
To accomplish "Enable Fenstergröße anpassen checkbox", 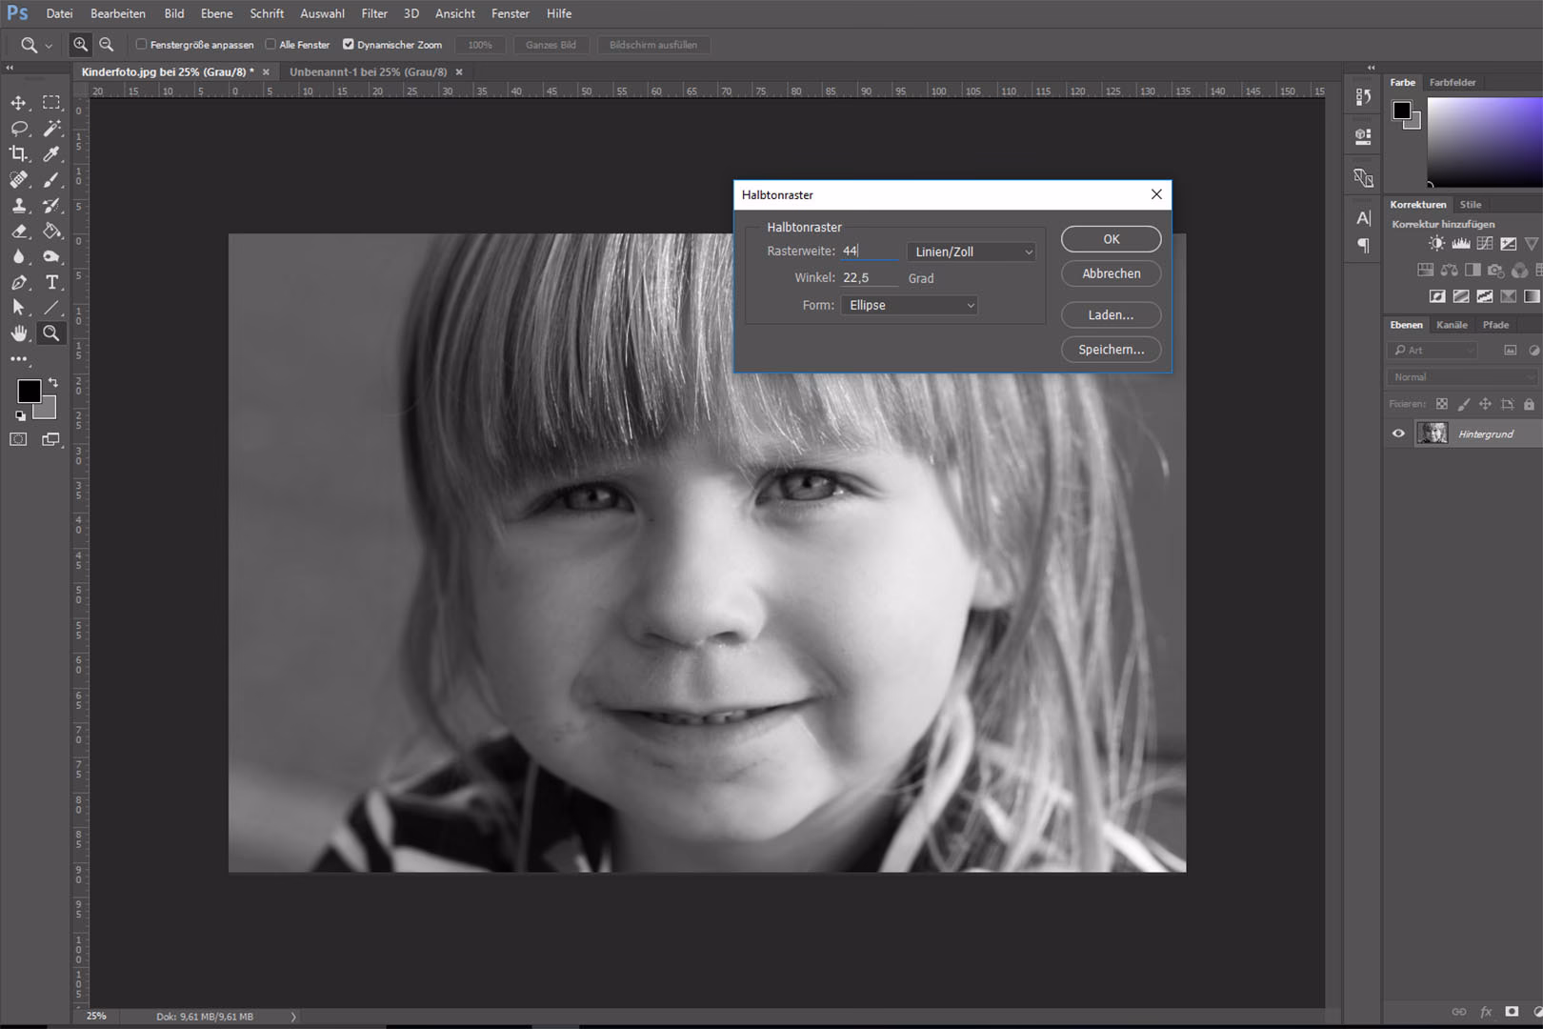I will pos(142,45).
